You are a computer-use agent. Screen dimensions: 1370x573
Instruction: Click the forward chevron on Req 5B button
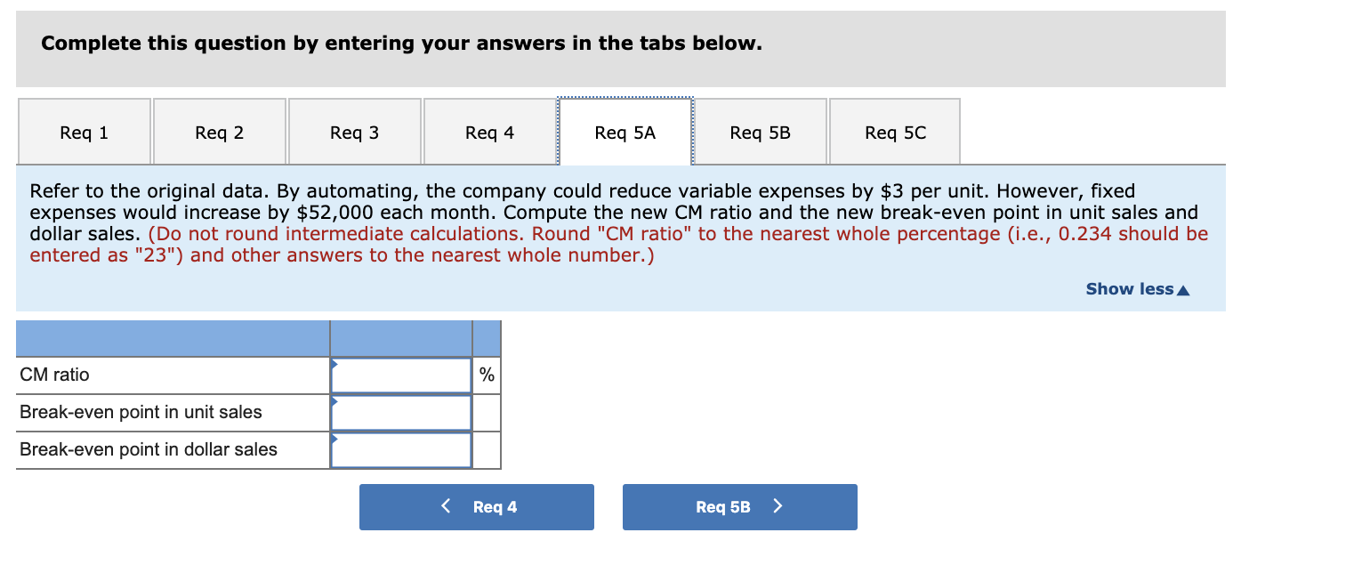pos(778,506)
